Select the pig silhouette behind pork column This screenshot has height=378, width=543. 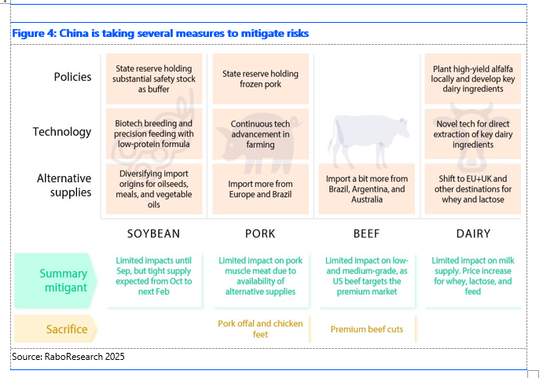[258, 147]
